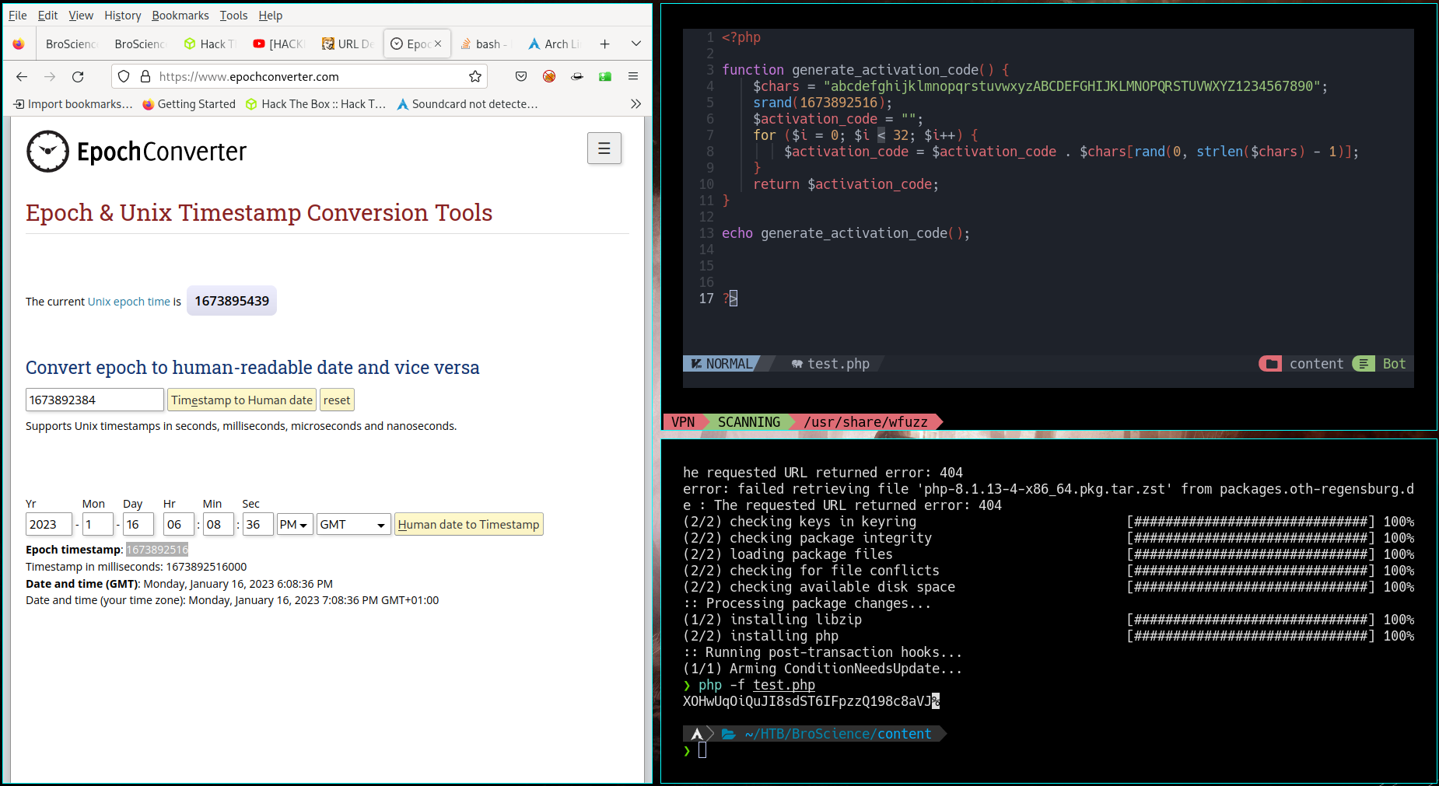1439x786 pixels.
Task: Open the History menu
Action: click(x=123, y=16)
